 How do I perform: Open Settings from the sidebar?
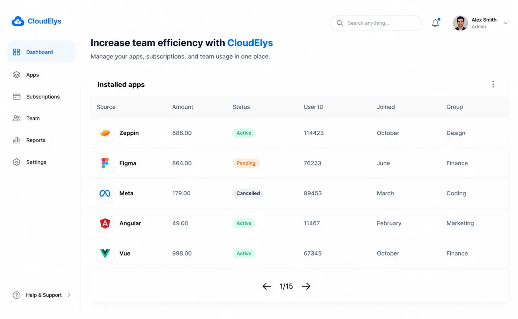pyautogui.click(x=29, y=162)
